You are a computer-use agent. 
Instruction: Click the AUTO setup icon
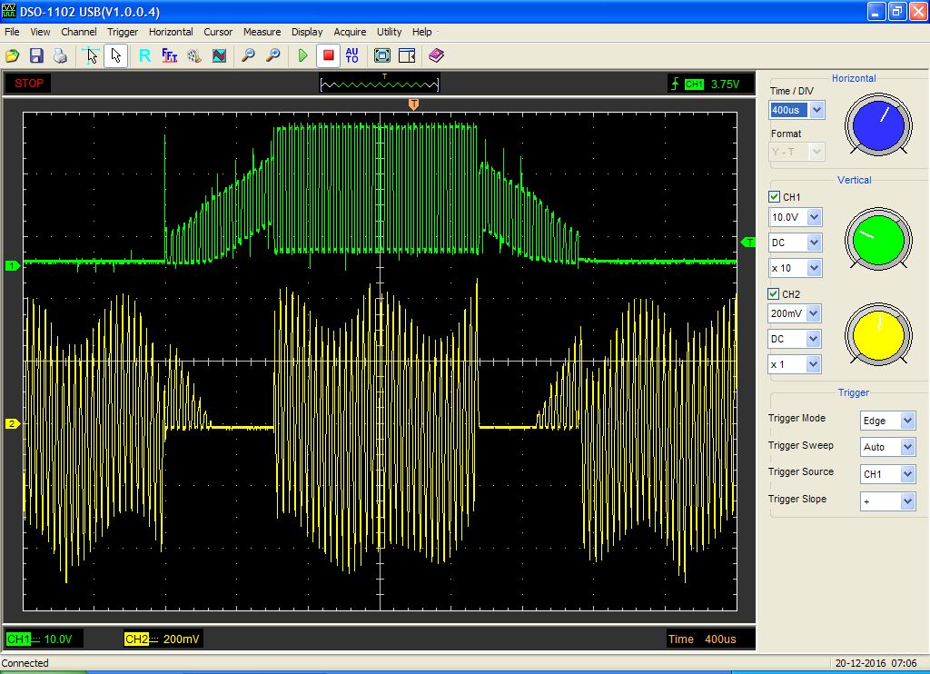pos(352,55)
